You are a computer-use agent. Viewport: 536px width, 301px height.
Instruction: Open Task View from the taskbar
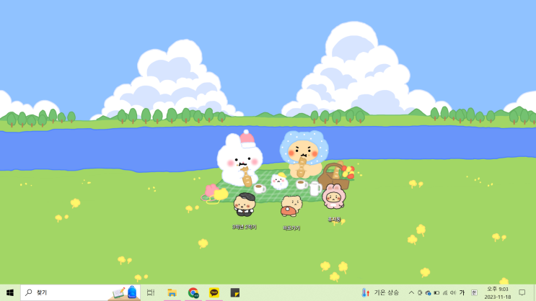point(150,292)
